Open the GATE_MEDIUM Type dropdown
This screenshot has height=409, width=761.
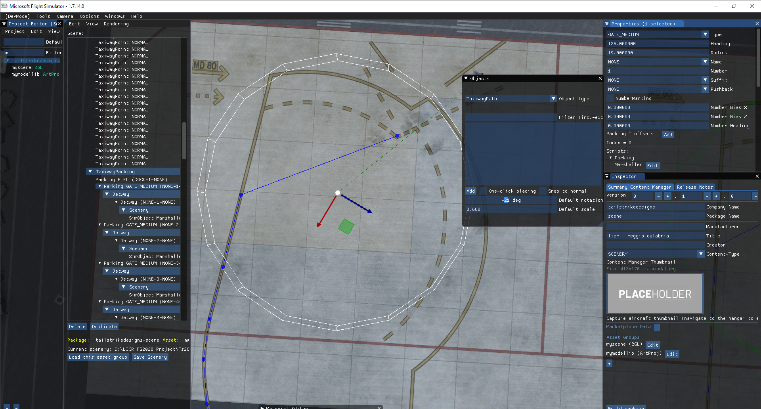[x=705, y=34]
